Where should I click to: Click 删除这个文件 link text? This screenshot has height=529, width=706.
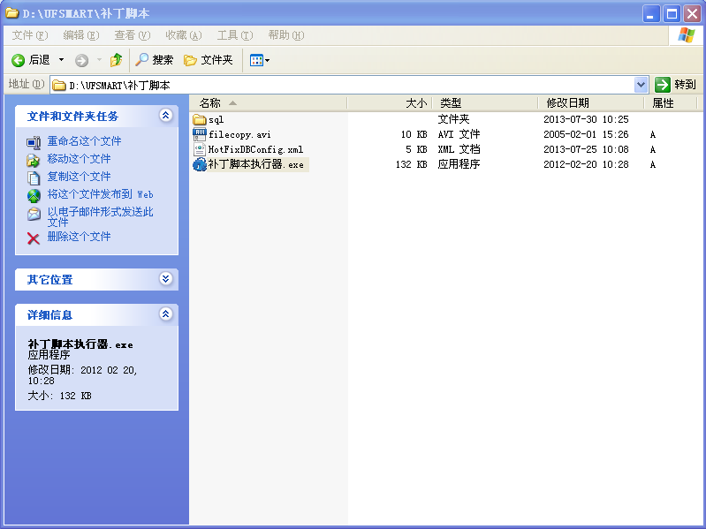pyautogui.click(x=79, y=237)
